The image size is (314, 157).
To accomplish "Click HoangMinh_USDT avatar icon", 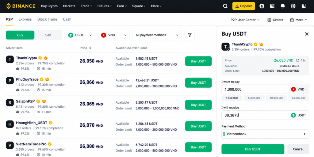I will (x=10, y=124).
